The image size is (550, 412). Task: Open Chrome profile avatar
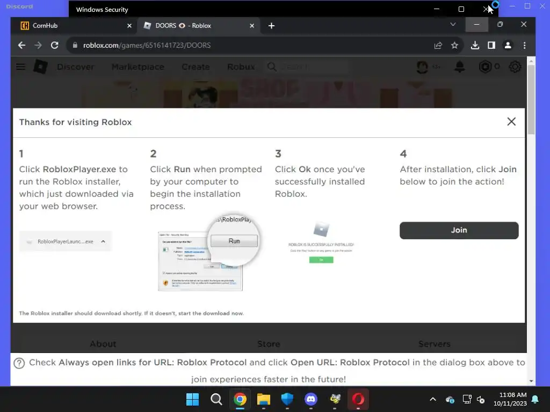coord(508,45)
